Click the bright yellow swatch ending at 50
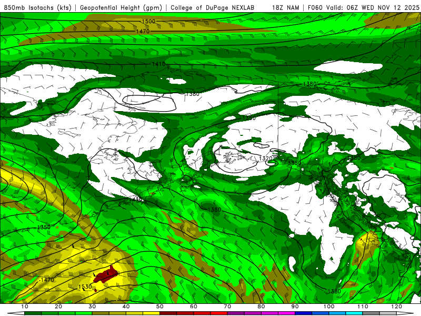 151,313
